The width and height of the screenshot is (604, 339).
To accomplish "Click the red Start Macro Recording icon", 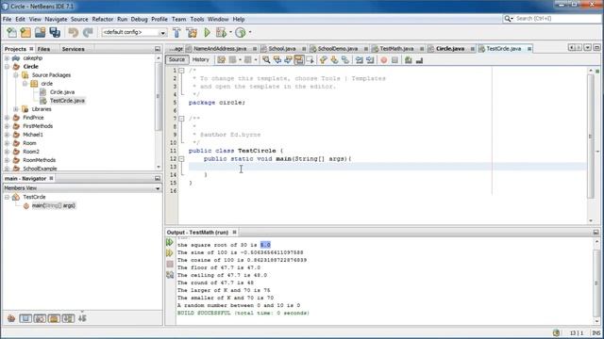I will tap(384, 60).
